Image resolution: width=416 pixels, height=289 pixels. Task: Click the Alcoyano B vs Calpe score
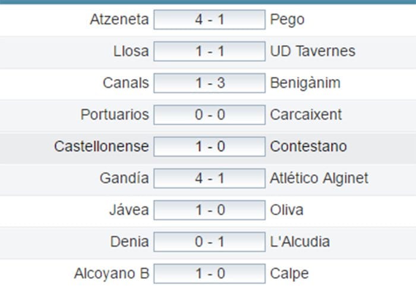(x=209, y=274)
